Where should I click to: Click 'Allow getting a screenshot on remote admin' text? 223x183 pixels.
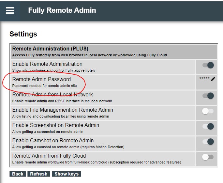click(48, 132)
